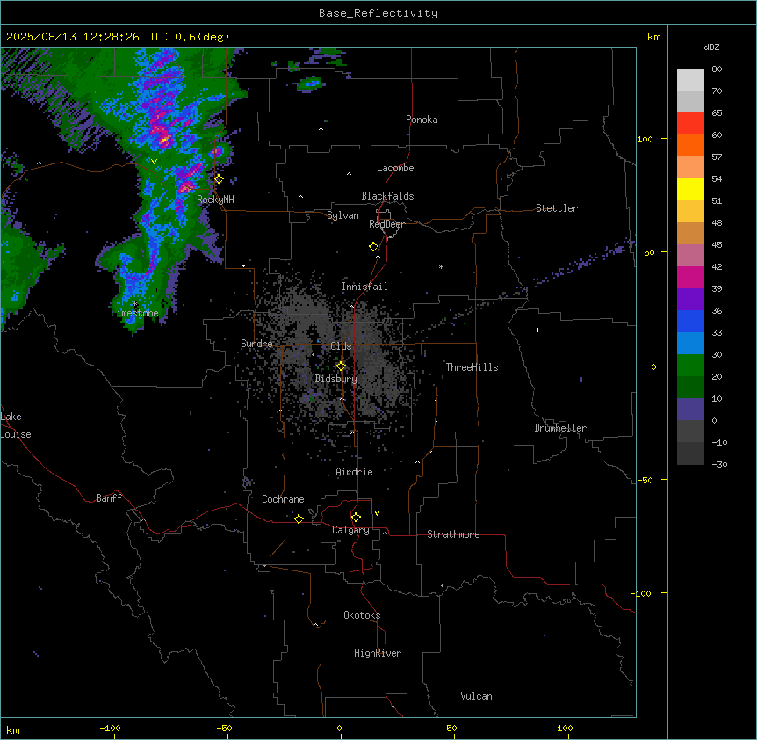Image resolution: width=757 pixels, height=740 pixels.
Task: Click the dBZ legend heading
Action: [x=711, y=47]
